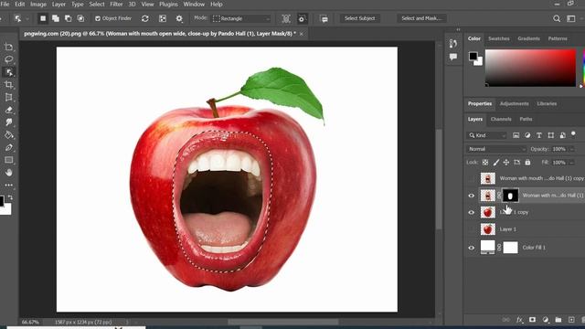Screen dimensions: 585x329
Task: Click Add layer style fx icon
Action: pos(520,320)
